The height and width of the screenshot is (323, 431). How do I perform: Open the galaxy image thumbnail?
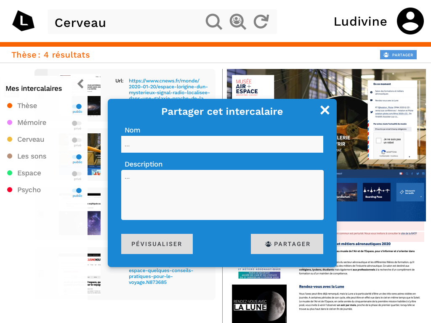click(94, 106)
